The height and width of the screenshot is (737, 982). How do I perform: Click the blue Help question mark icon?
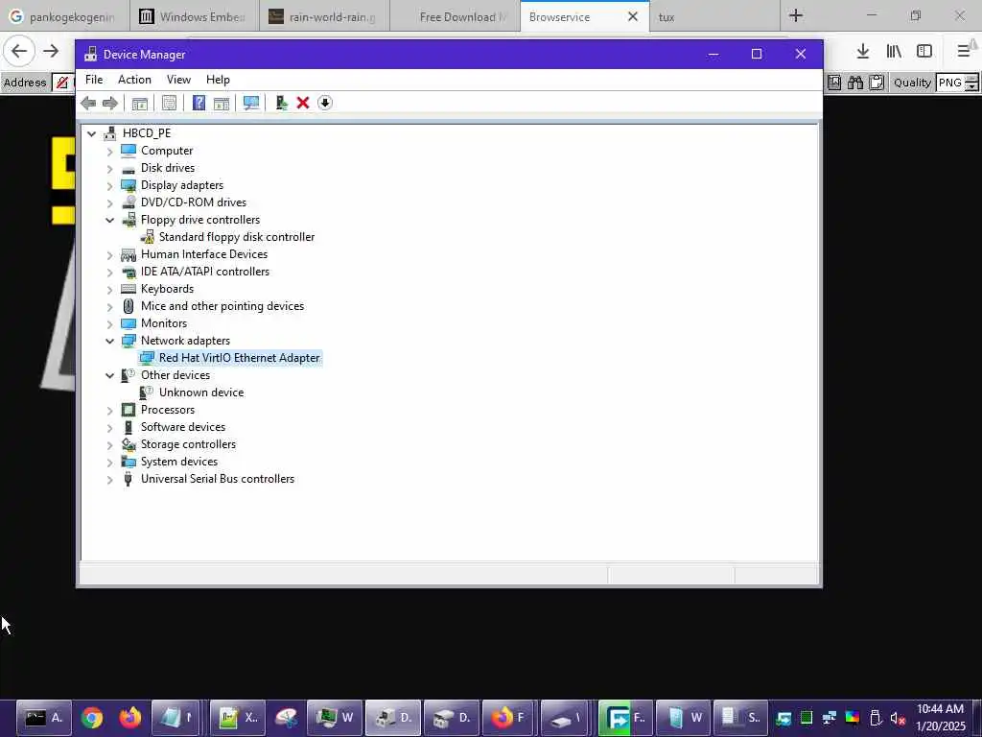pos(199,103)
